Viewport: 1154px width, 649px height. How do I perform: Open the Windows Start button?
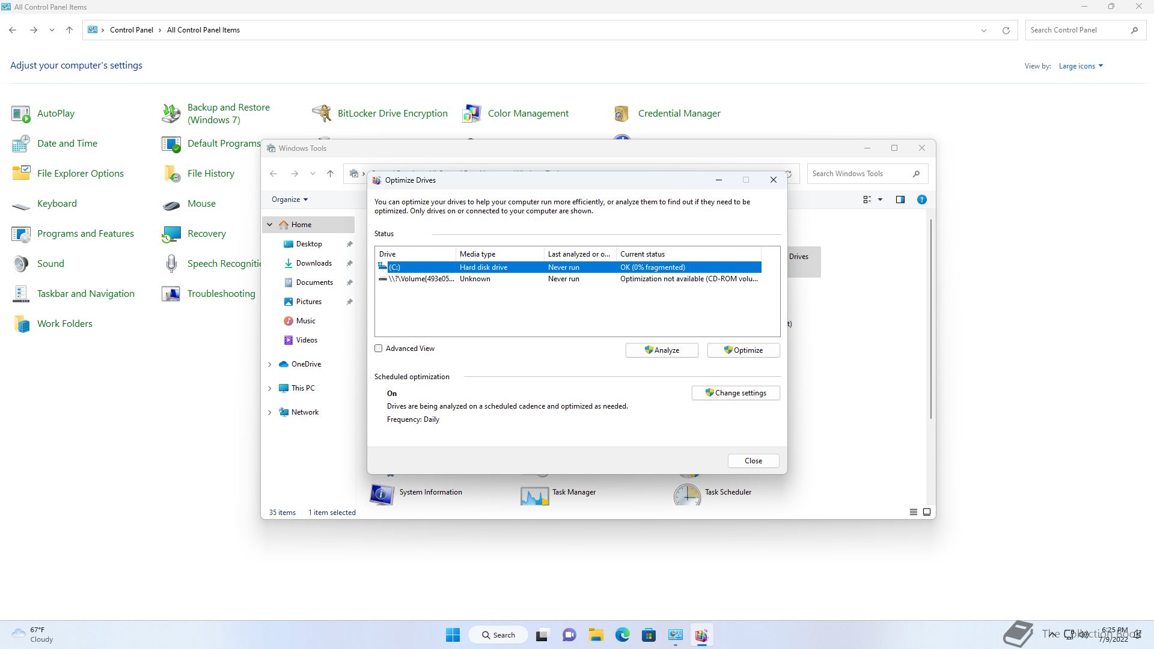453,635
